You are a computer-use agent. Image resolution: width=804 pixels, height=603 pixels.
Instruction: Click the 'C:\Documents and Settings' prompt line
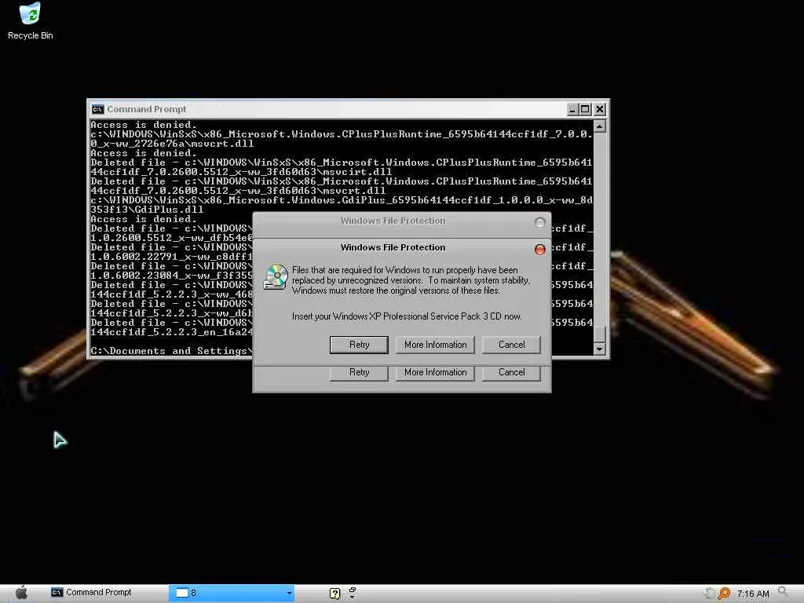172,351
